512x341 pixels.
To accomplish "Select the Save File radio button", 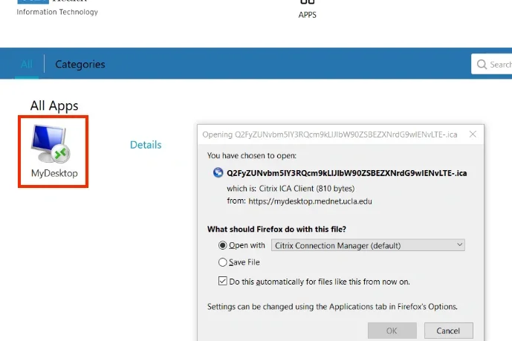I will coord(223,262).
